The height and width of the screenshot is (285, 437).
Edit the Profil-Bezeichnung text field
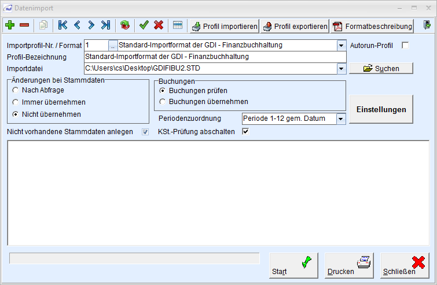(x=215, y=57)
